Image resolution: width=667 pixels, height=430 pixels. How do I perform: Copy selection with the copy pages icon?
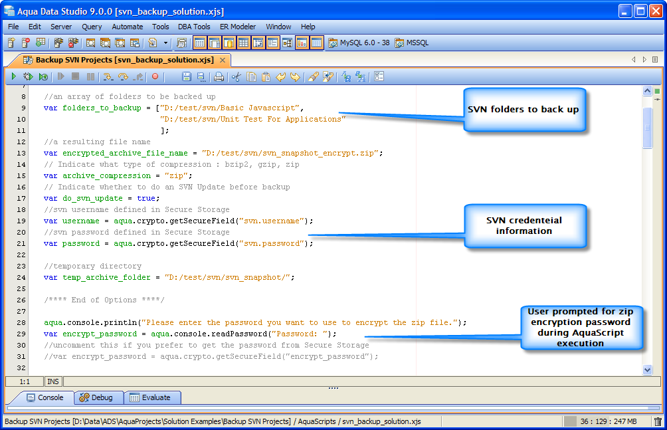click(251, 76)
